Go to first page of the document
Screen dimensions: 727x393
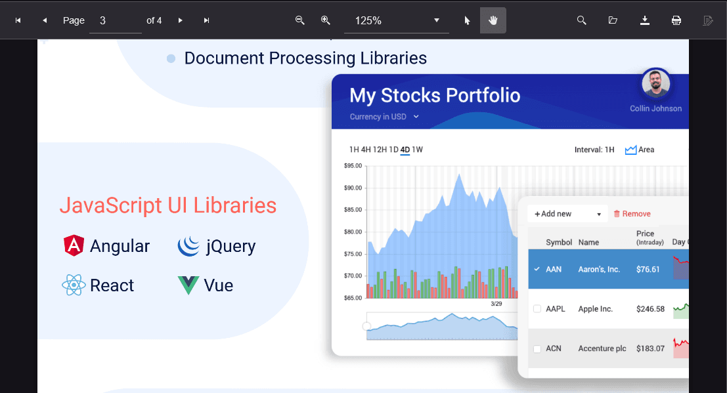(18, 20)
